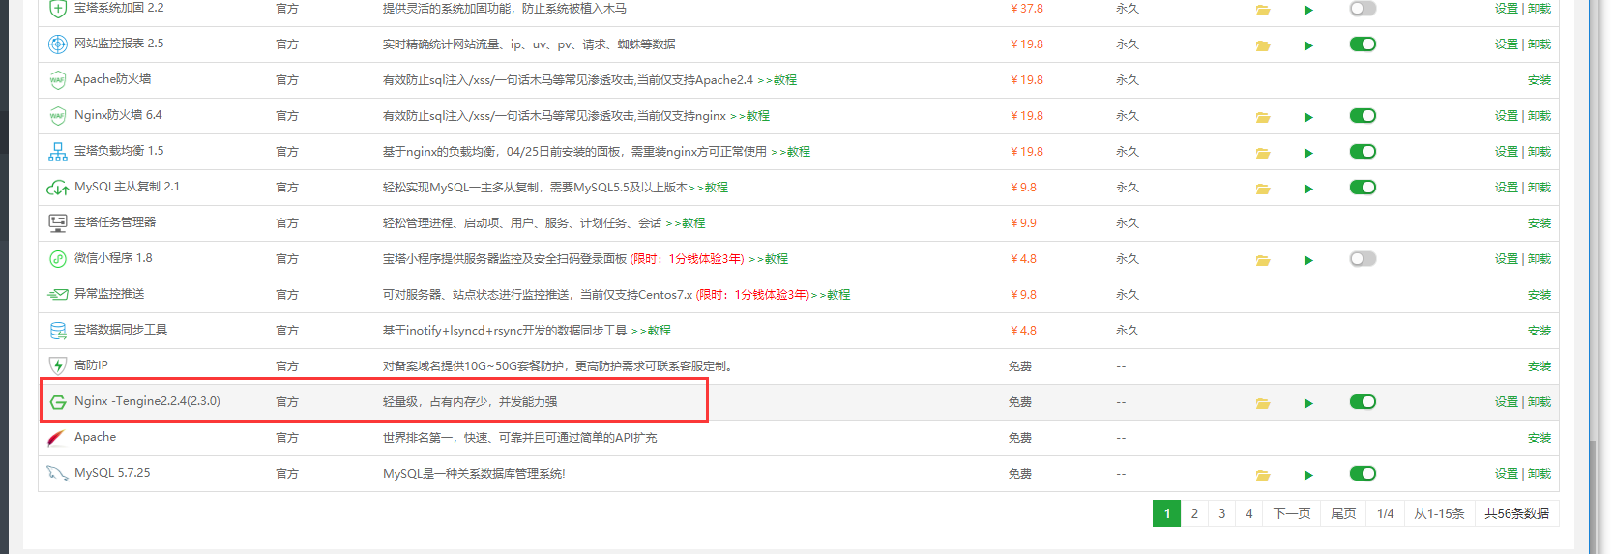Click play icon in MySQL 5.7.25 row
This screenshot has height=554, width=1613.
1308,475
